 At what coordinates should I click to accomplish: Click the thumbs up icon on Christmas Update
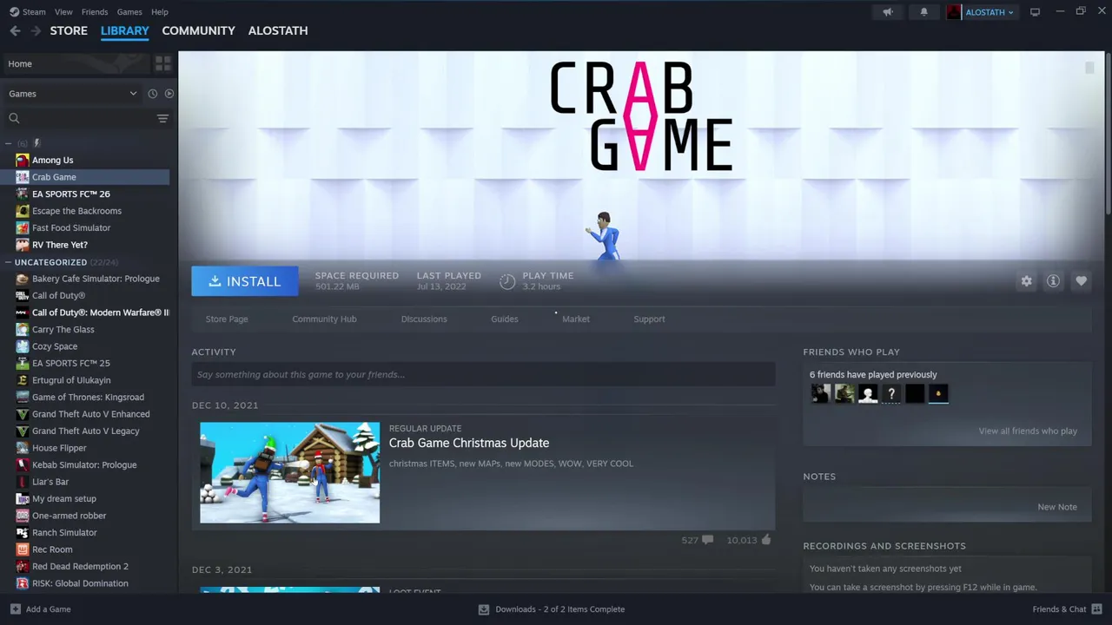[x=765, y=540]
